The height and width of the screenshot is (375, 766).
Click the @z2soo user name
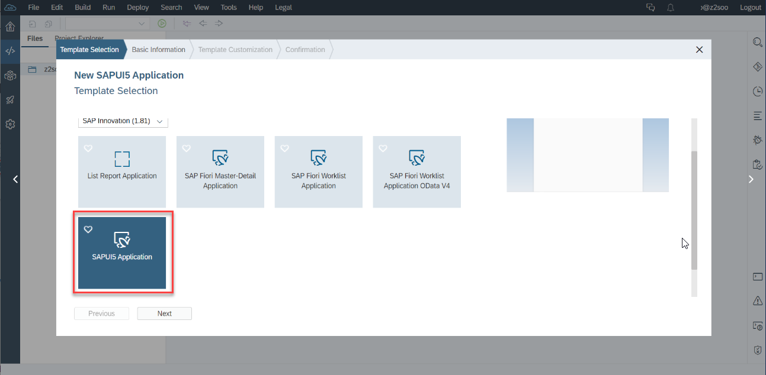point(715,8)
